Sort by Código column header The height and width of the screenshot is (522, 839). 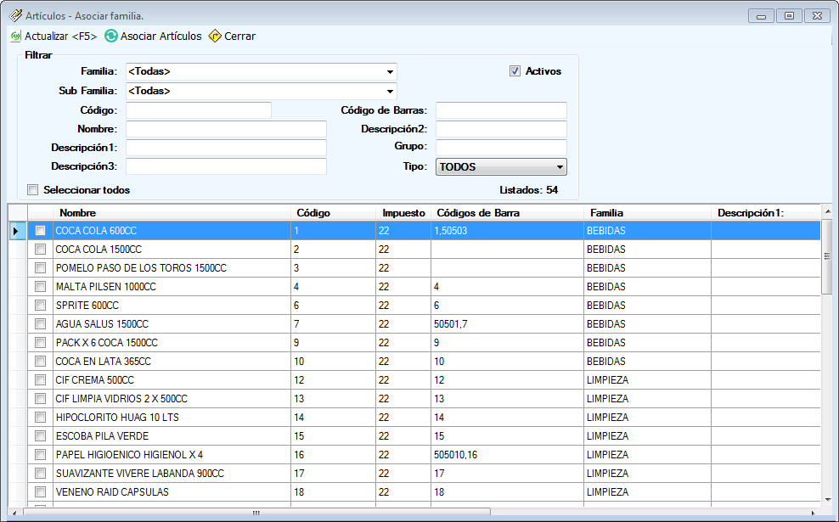click(x=334, y=213)
